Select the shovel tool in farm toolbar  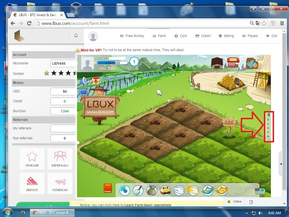(x=138, y=190)
